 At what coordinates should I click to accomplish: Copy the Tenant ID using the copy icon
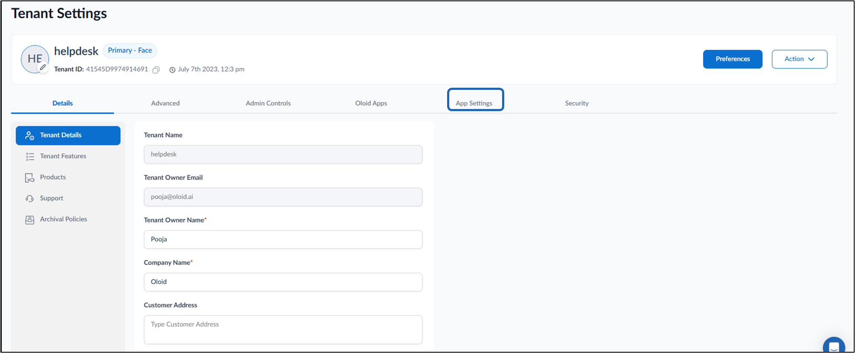pos(156,69)
